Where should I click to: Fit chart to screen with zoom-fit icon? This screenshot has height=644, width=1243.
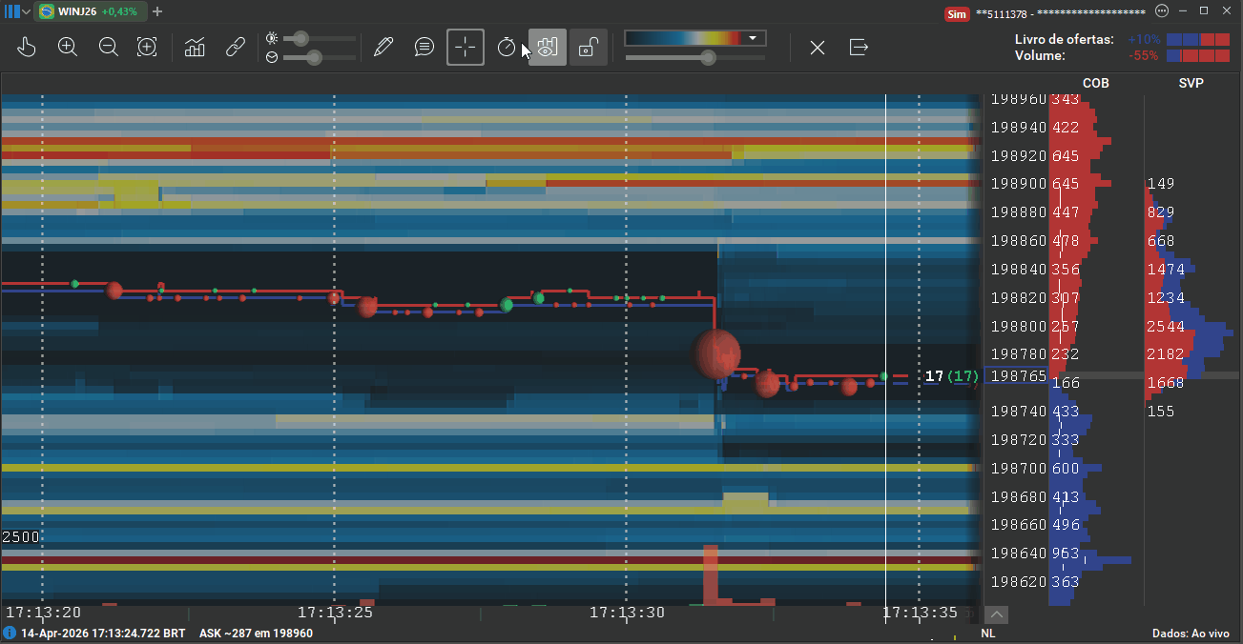click(147, 47)
